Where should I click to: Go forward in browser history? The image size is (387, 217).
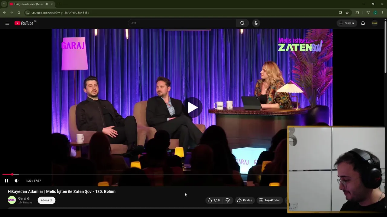click(x=11, y=13)
